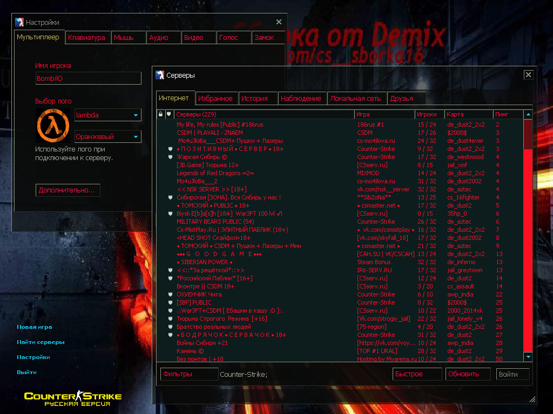The width and height of the screenshot is (553, 414).
Task: Close the Серверы window
Action: coord(528,74)
